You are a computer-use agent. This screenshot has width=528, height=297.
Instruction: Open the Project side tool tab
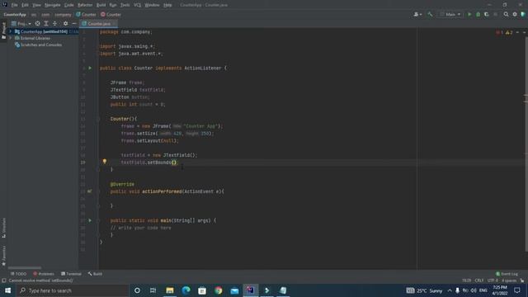[x=3, y=31]
